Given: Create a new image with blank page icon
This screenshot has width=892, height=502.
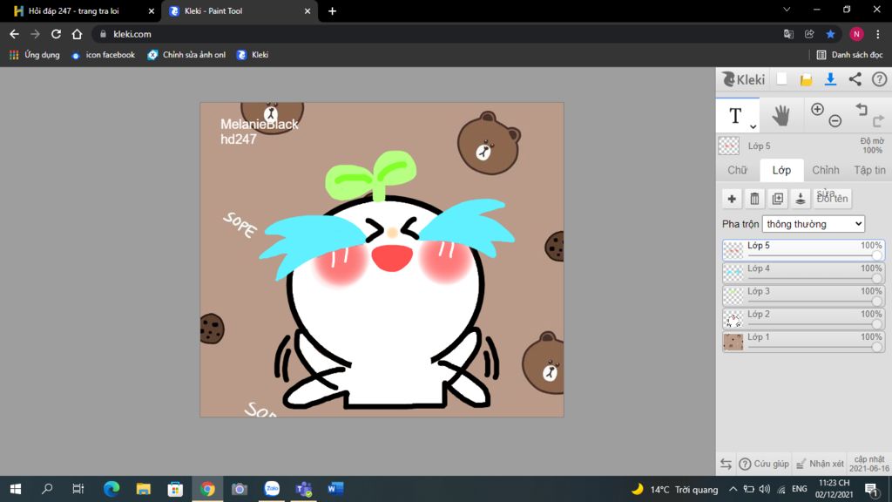Looking at the screenshot, I should click(x=782, y=79).
